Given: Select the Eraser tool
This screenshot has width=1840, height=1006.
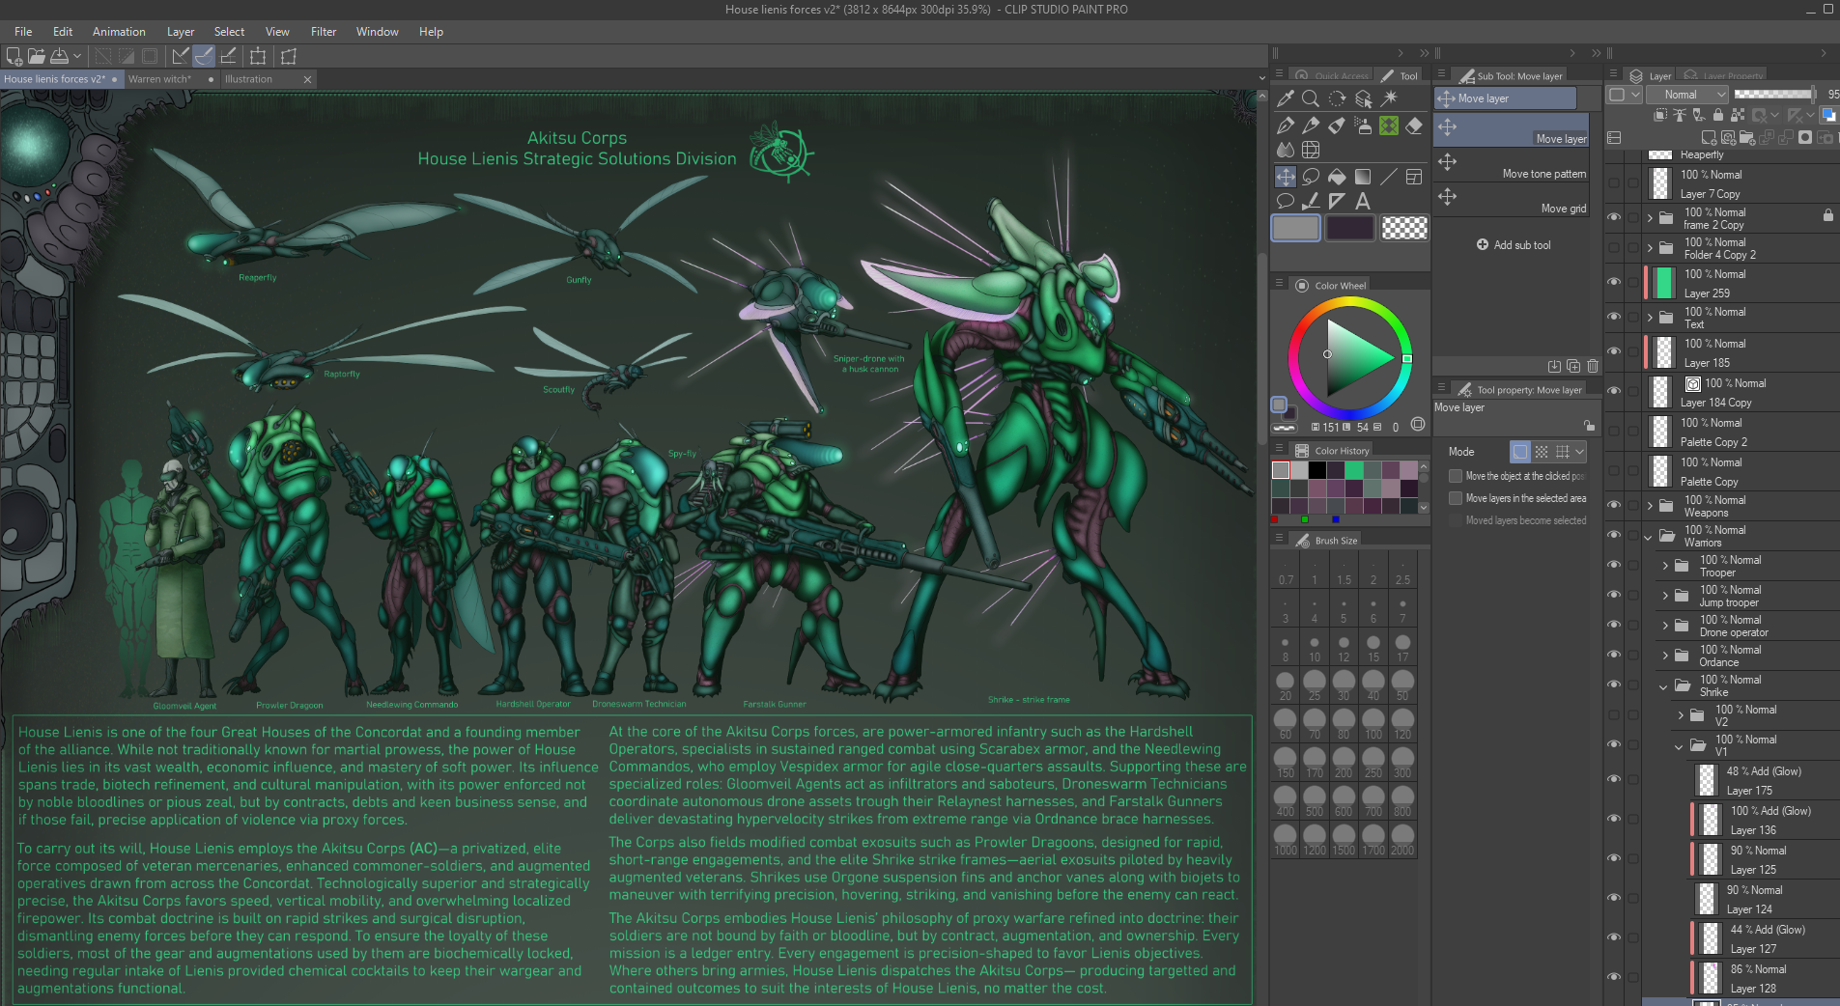Looking at the screenshot, I should (x=1414, y=126).
